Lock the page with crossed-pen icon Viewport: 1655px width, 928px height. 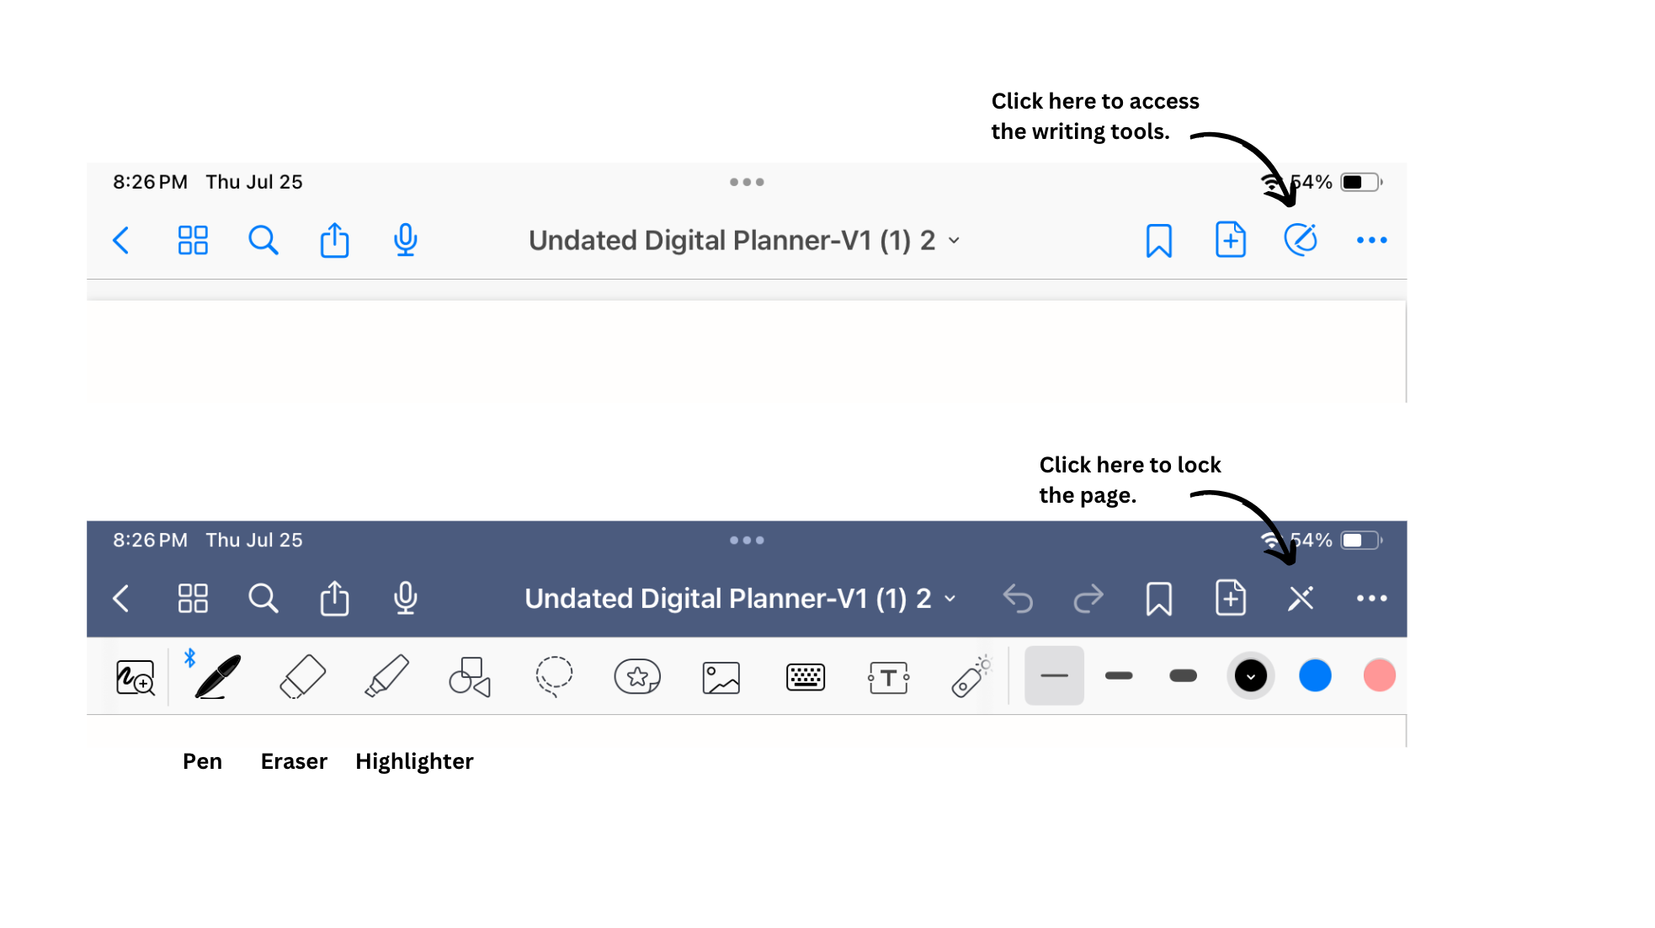click(1301, 599)
